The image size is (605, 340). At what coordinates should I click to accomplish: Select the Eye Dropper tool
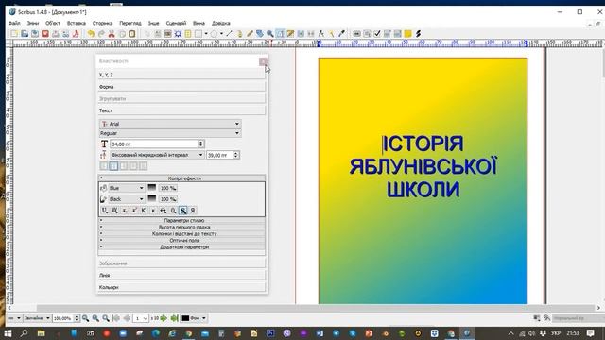click(341, 34)
